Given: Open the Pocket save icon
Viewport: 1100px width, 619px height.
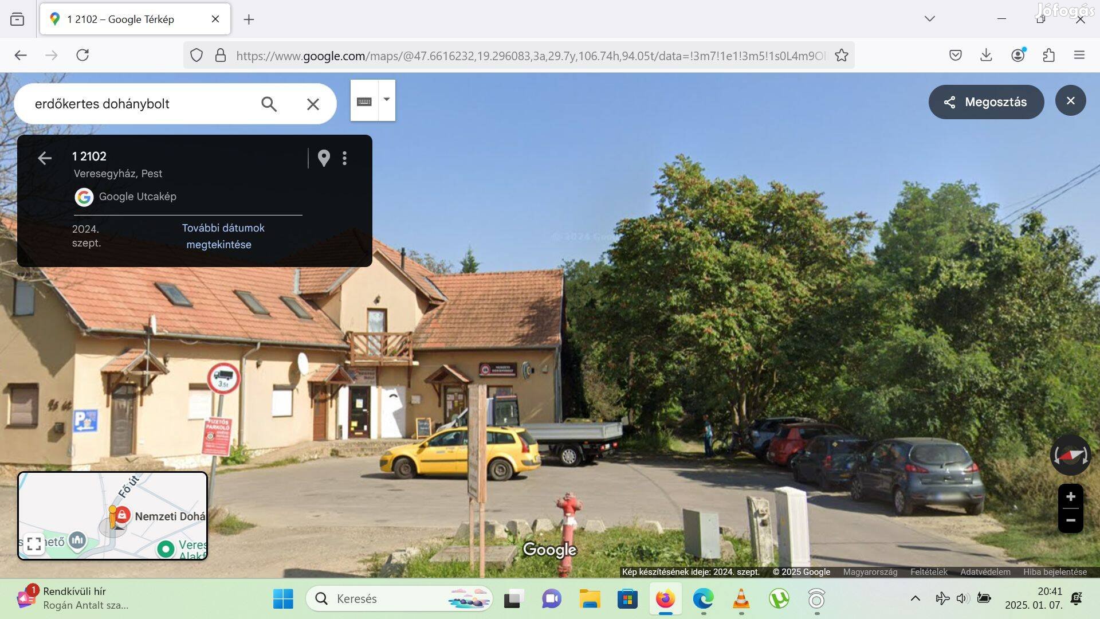Looking at the screenshot, I should pos(956,55).
